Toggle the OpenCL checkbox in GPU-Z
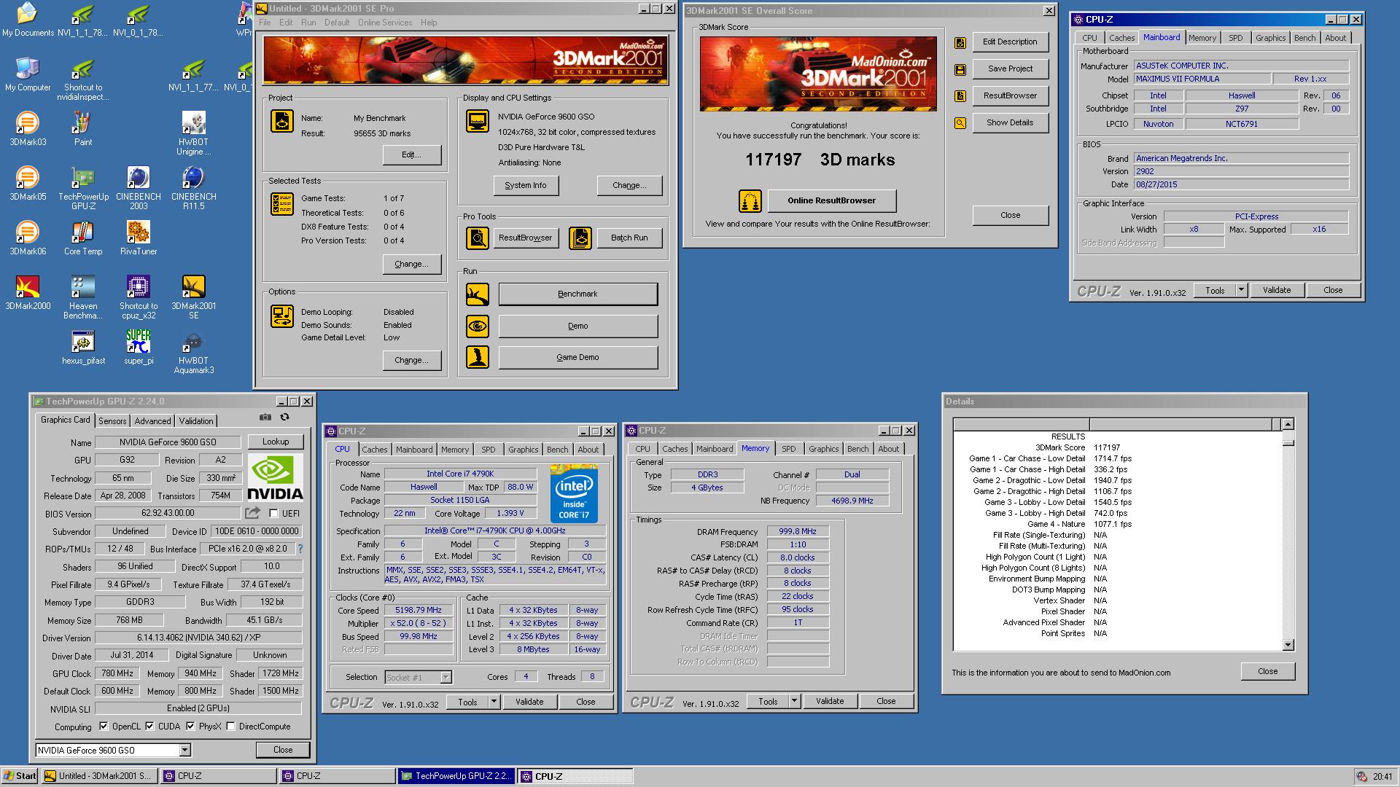 pos(104,727)
